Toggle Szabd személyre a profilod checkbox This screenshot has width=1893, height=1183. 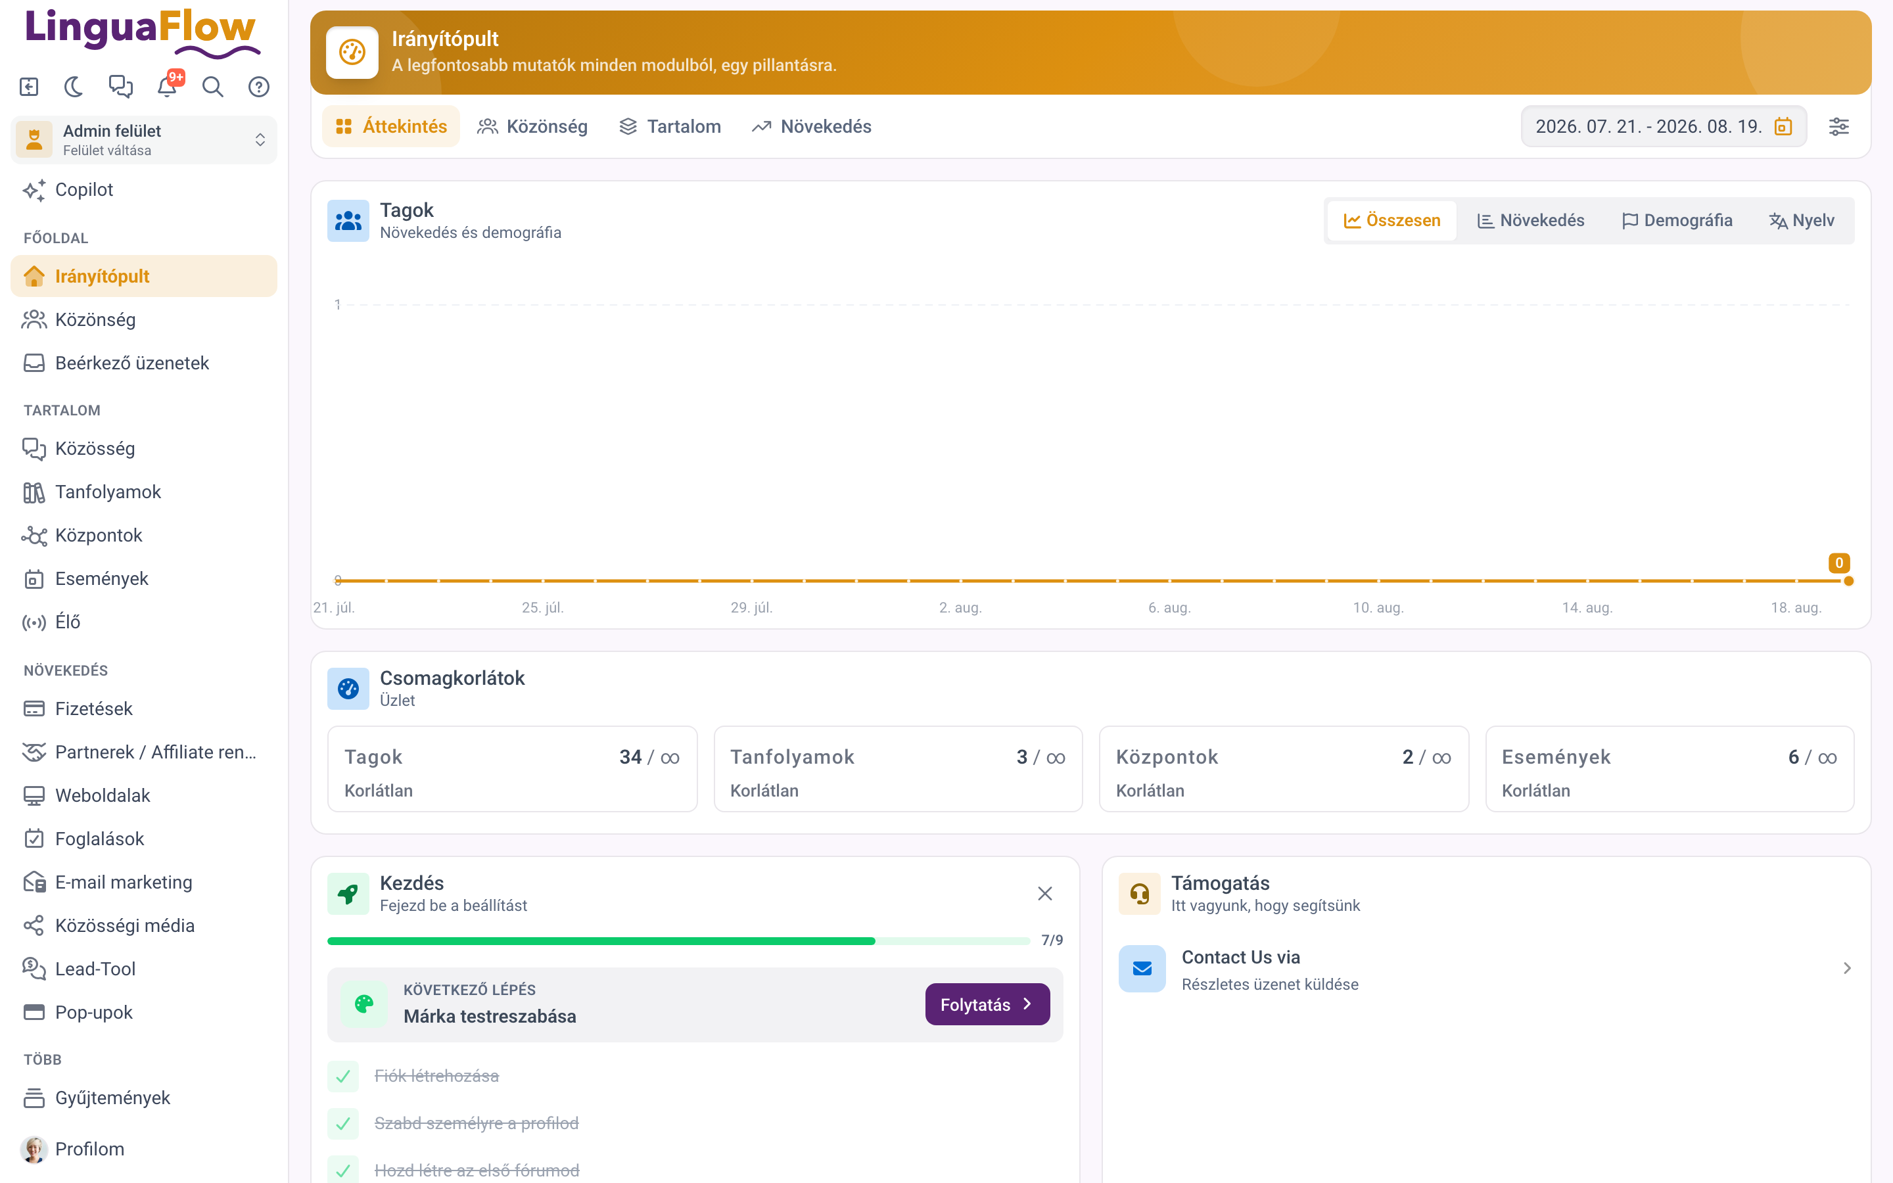point(342,1125)
